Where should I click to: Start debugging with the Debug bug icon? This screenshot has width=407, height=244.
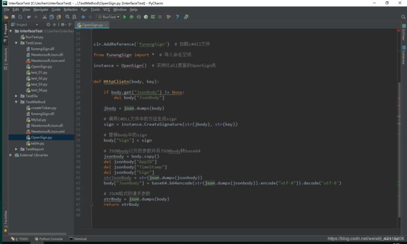tap(131, 17)
